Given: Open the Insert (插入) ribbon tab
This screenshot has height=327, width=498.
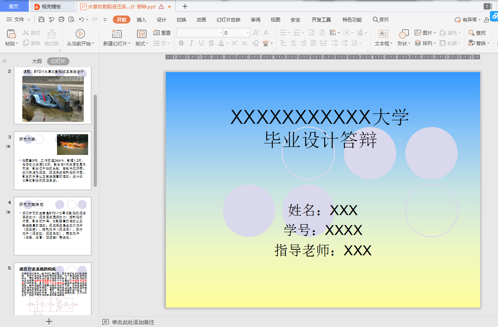Looking at the screenshot, I should click(142, 20).
